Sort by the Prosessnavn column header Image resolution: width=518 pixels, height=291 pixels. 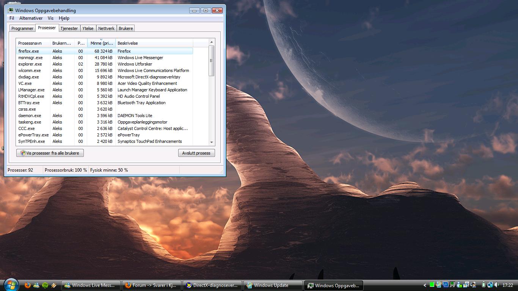[33, 43]
